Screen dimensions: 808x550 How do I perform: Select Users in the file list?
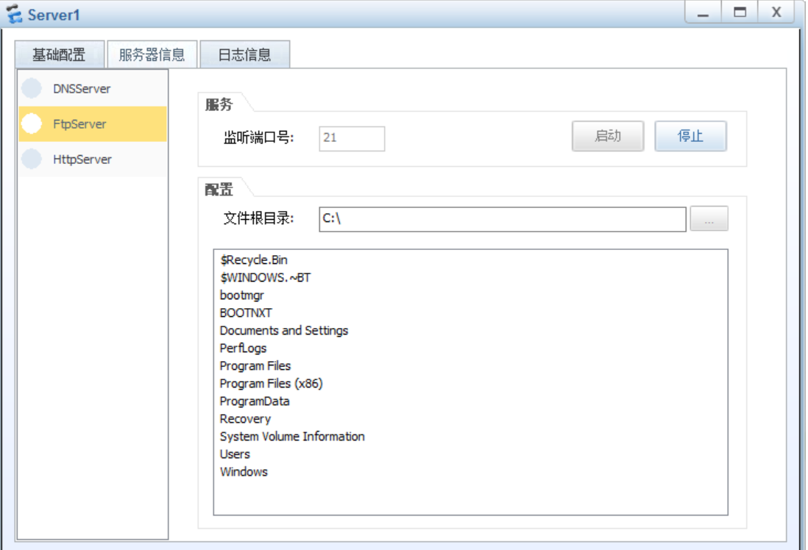click(x=235, y=454)
